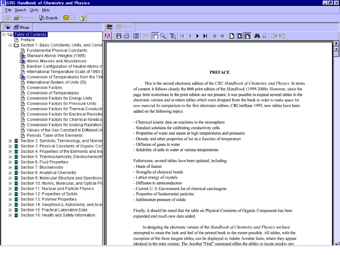This screenshot has width=340, height=255.
Task: Click the Adobe Acrobat logo icon
Action: pyautogui.click(x=107, y=36)
